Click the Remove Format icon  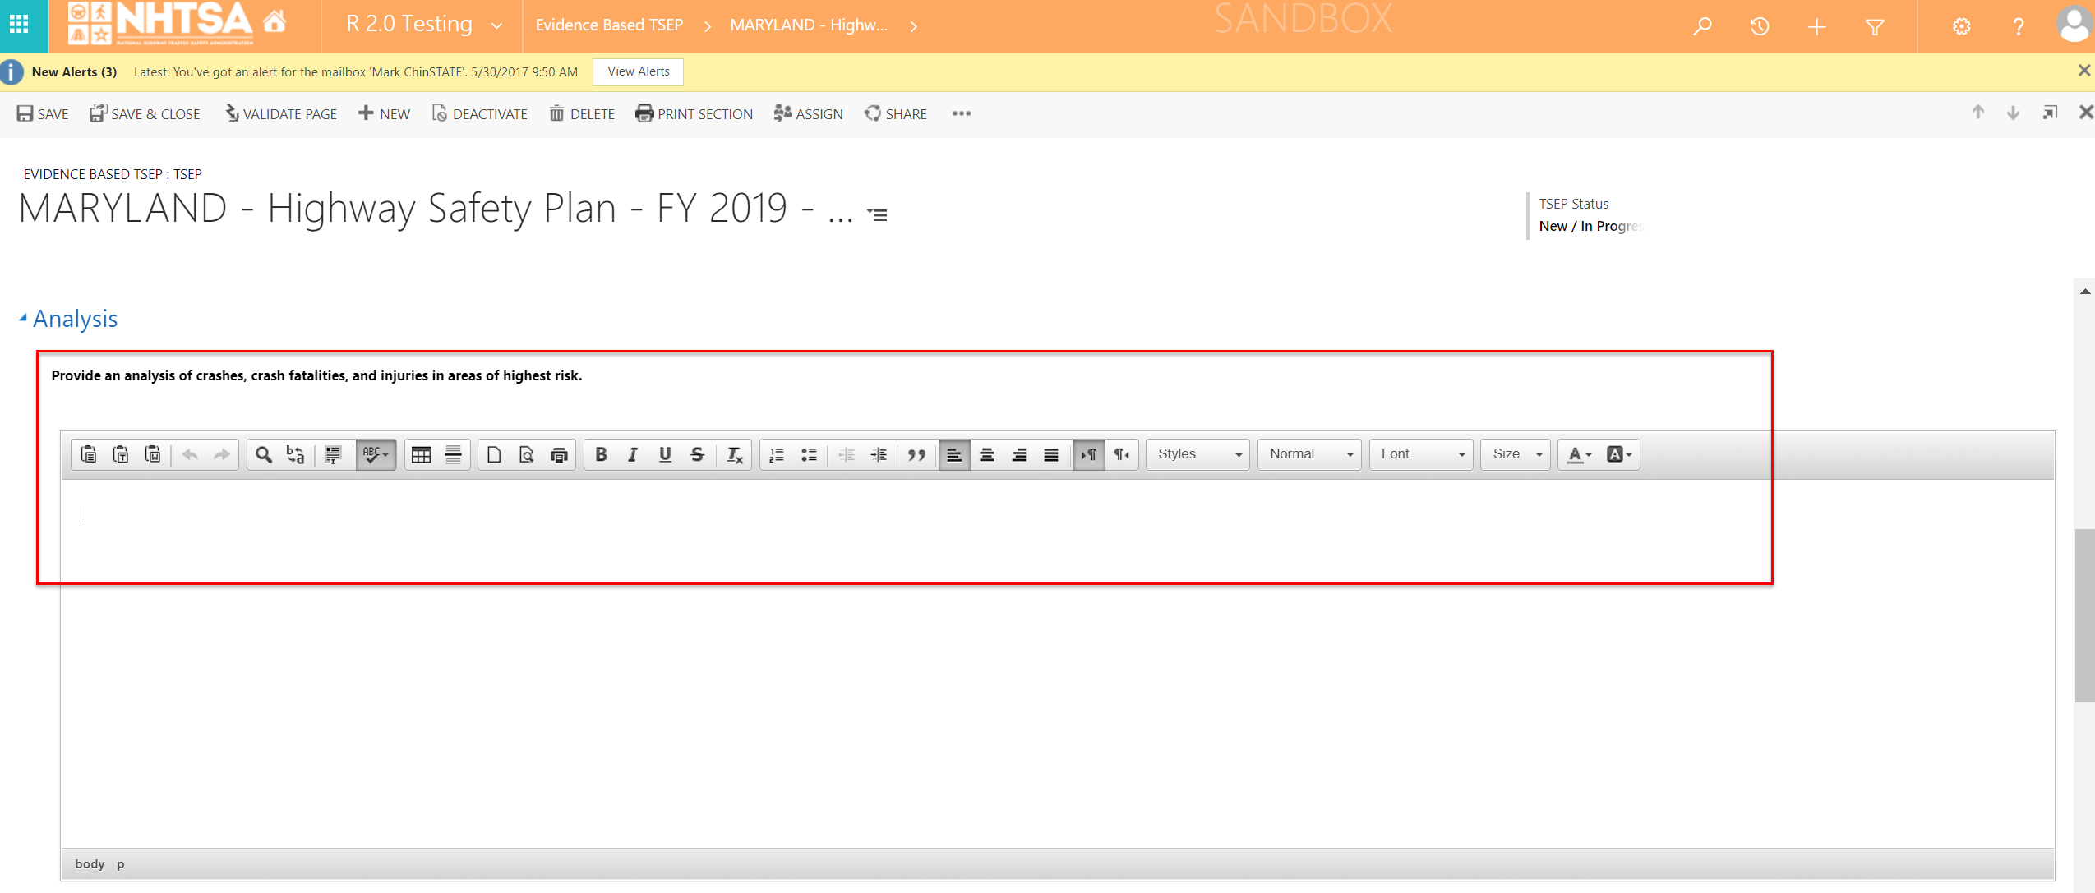pyautogui.click(x=734, y=454)
